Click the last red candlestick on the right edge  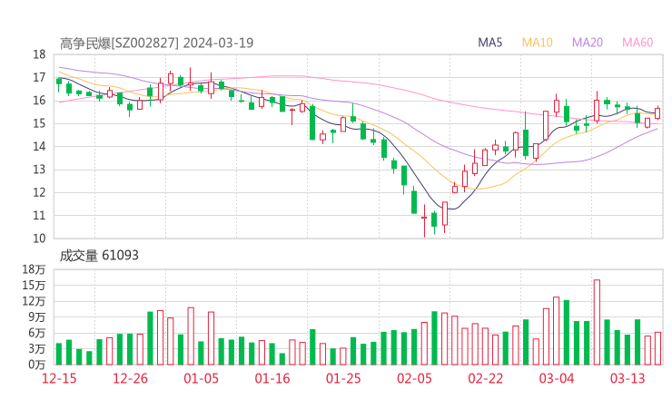[657, 113]
